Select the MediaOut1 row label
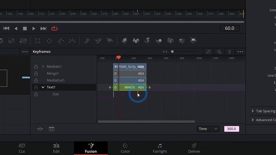 coord(56,81)
